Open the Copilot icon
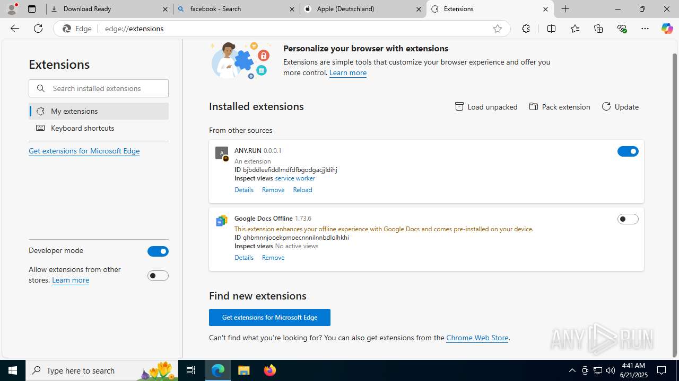This screenshot has height=381, width=679. [667, 29]
